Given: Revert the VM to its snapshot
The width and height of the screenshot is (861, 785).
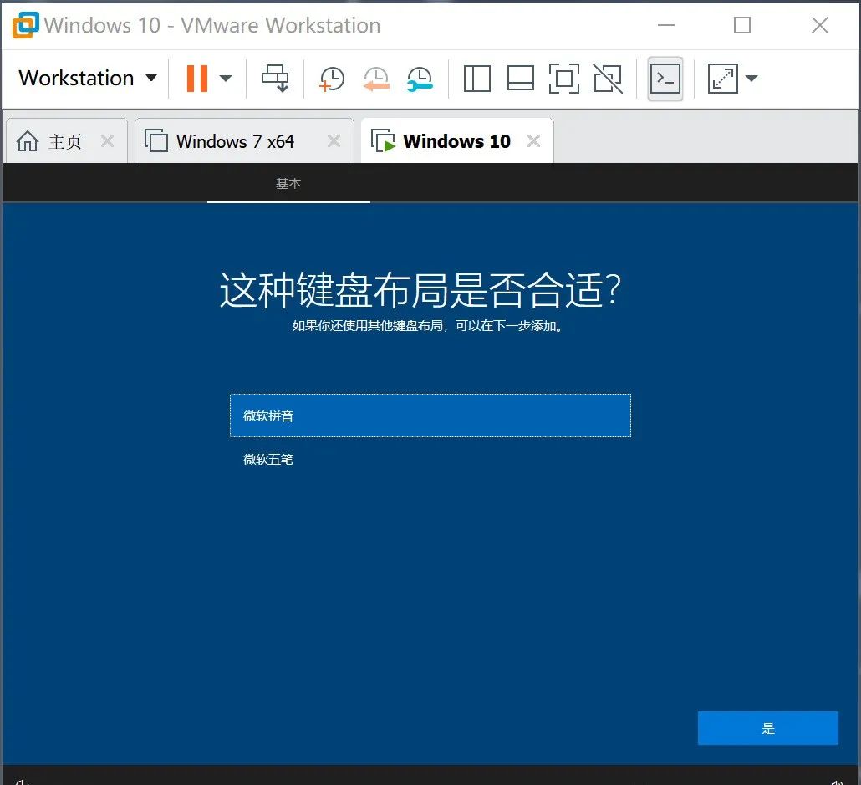Looking at the screenshot, I should [376, 78].
